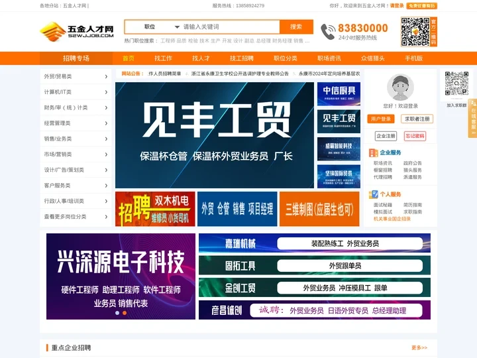Open 查看更多岗位分类
Viewport: 477px width, 358px height.
pyautogui.click(x=76, y=216)
